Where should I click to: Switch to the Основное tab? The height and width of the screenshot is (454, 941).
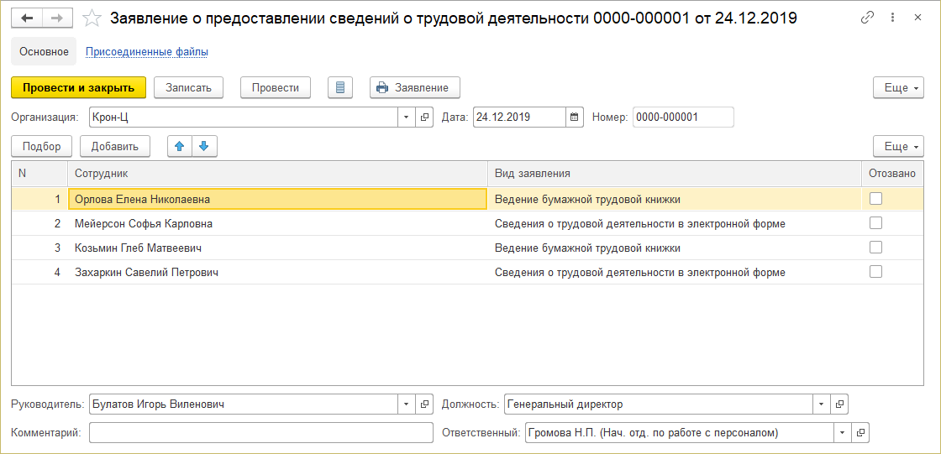click(x=44, y=52)
